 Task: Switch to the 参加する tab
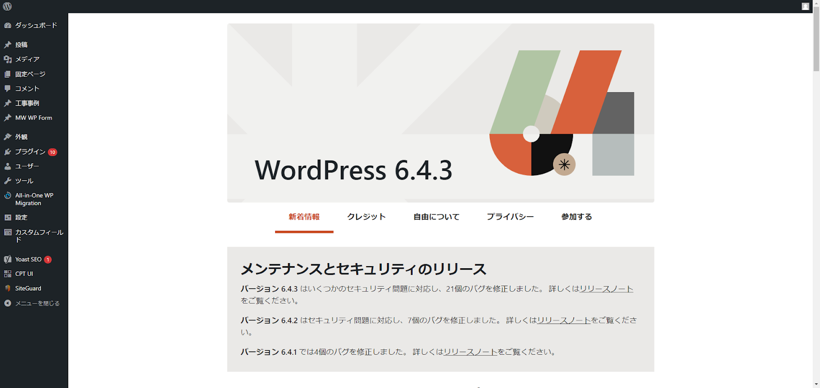tap(577, 217)
